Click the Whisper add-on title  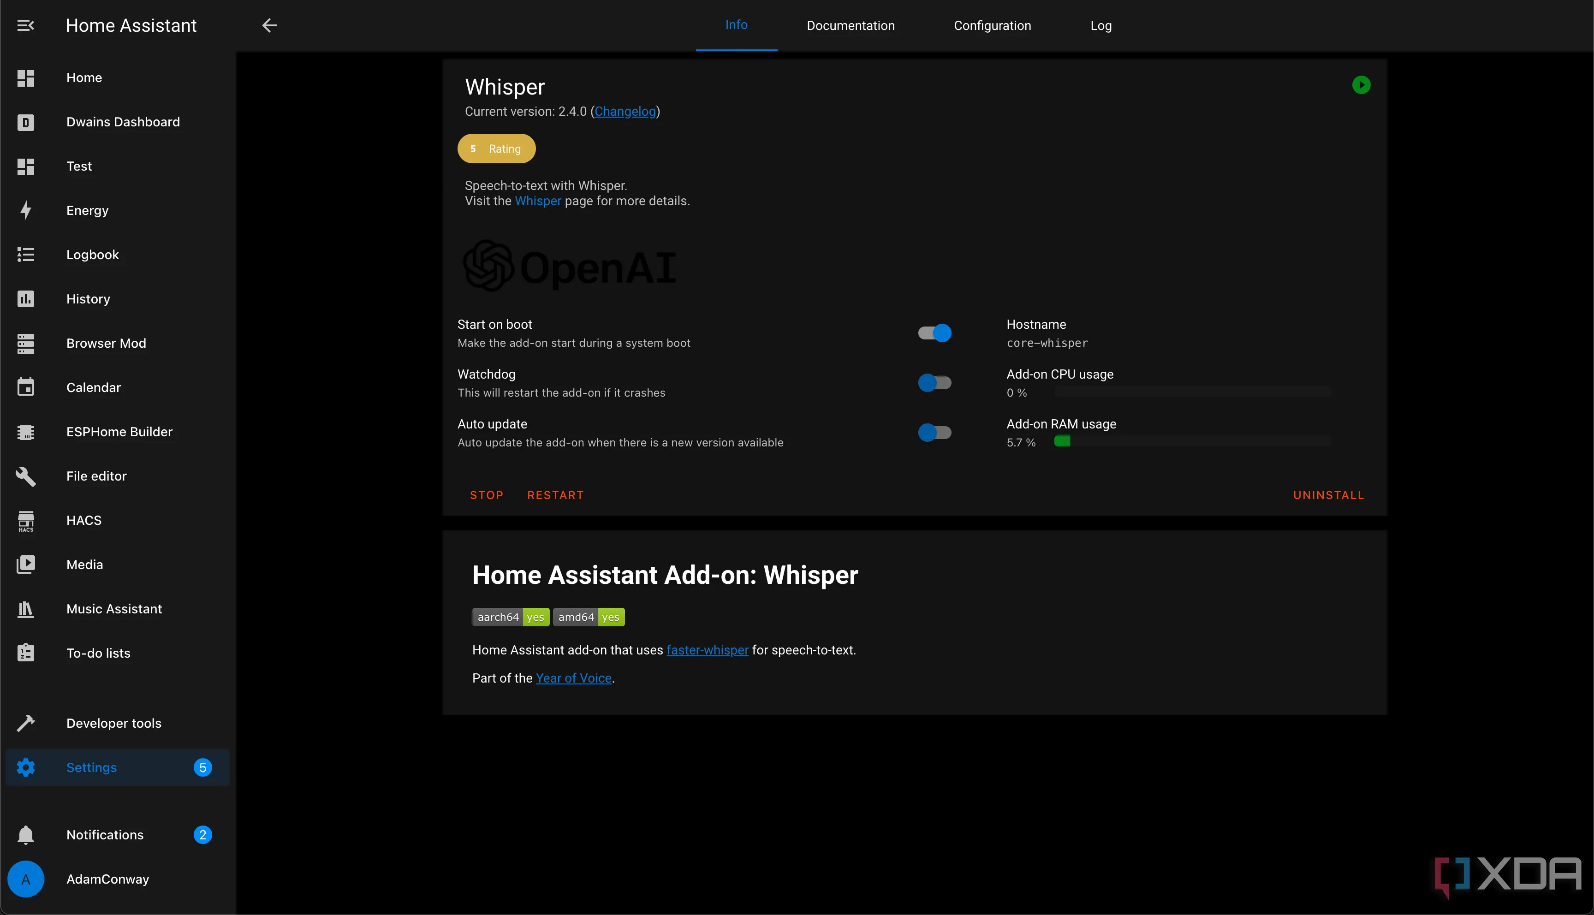coord(505,87)
